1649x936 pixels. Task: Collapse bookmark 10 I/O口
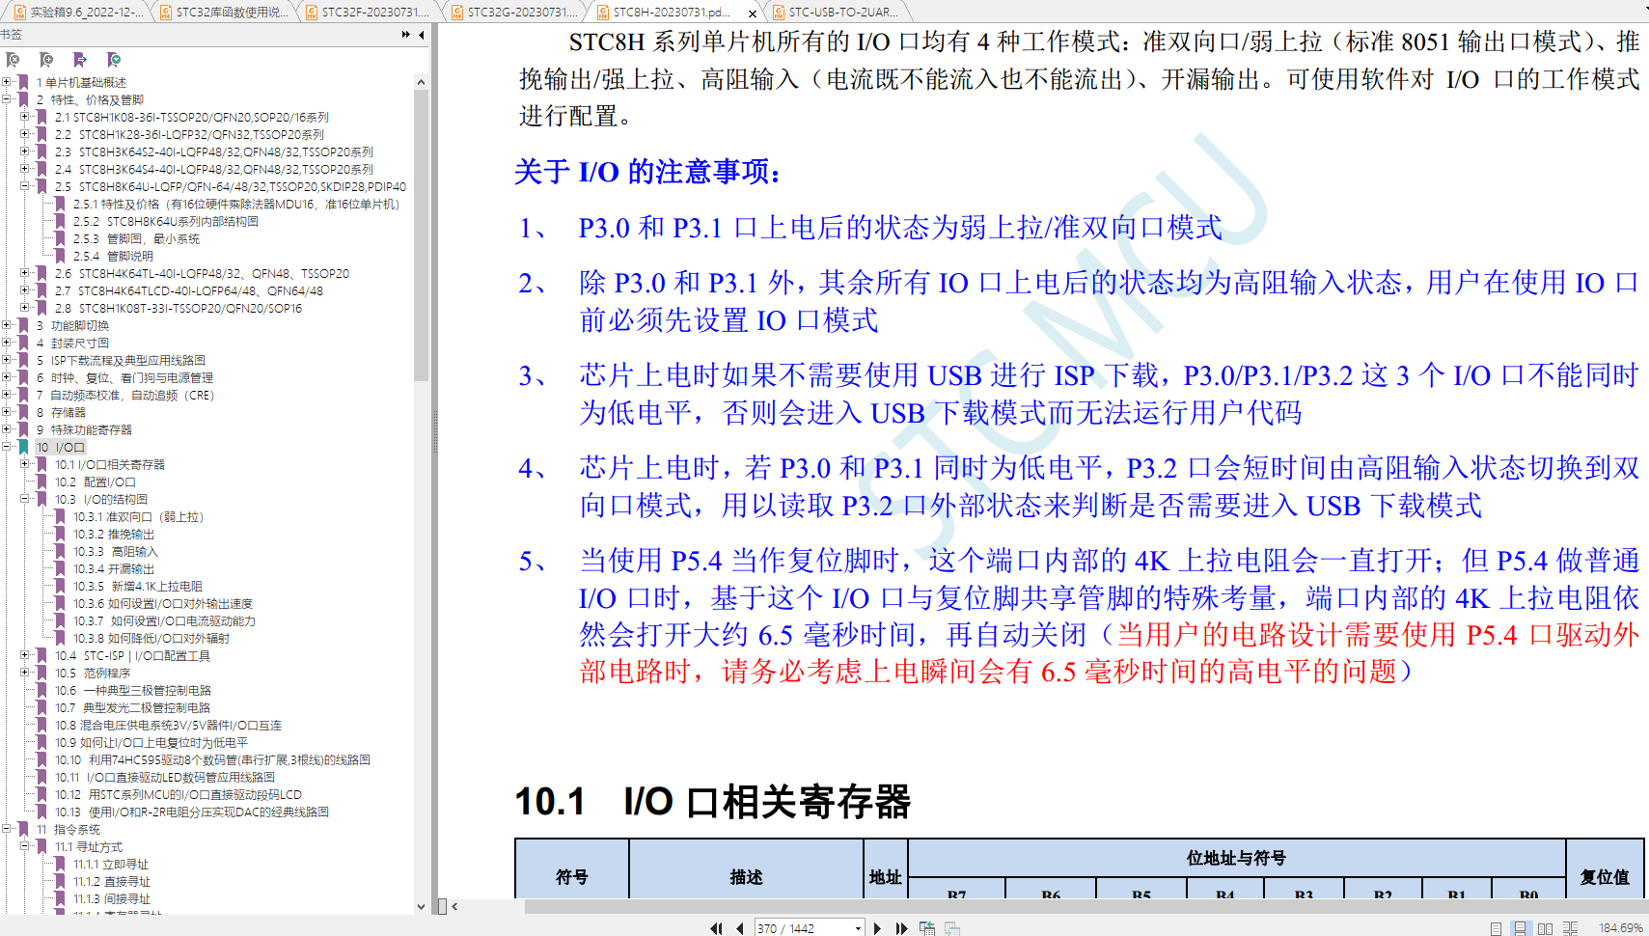pyautogui.click(x=8, y=447)
